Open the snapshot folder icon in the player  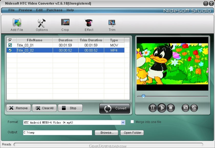[194, 108]
